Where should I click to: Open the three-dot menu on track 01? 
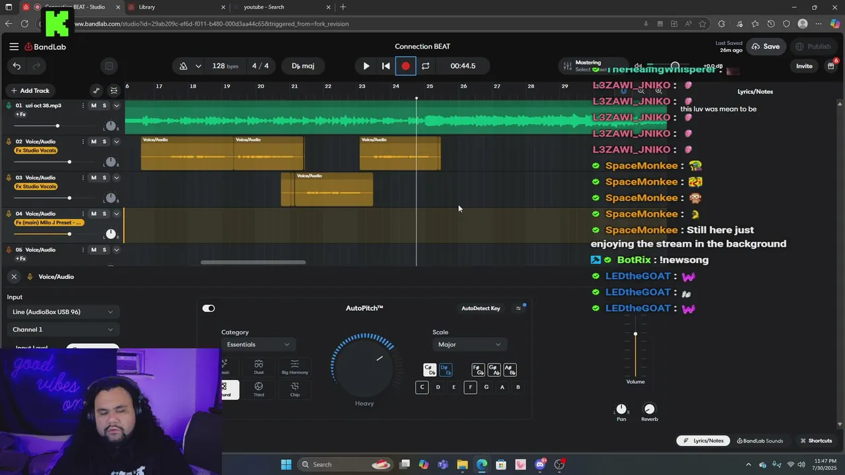pyautogui.click(x=83, y=106)
